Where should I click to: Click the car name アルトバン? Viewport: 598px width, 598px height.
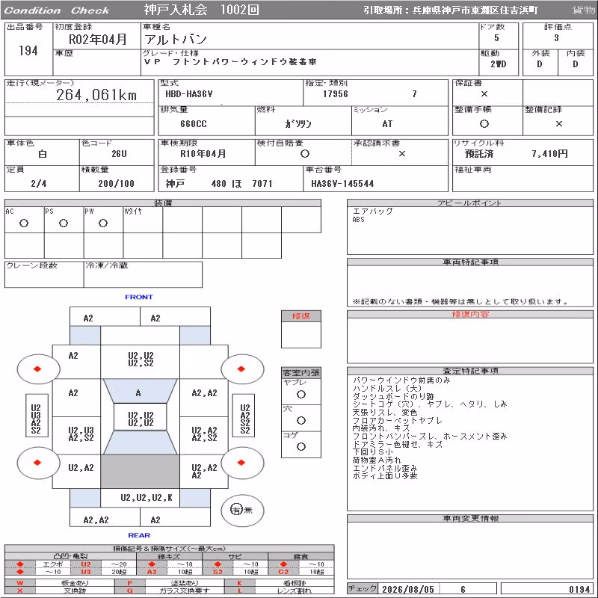point(176,39)
